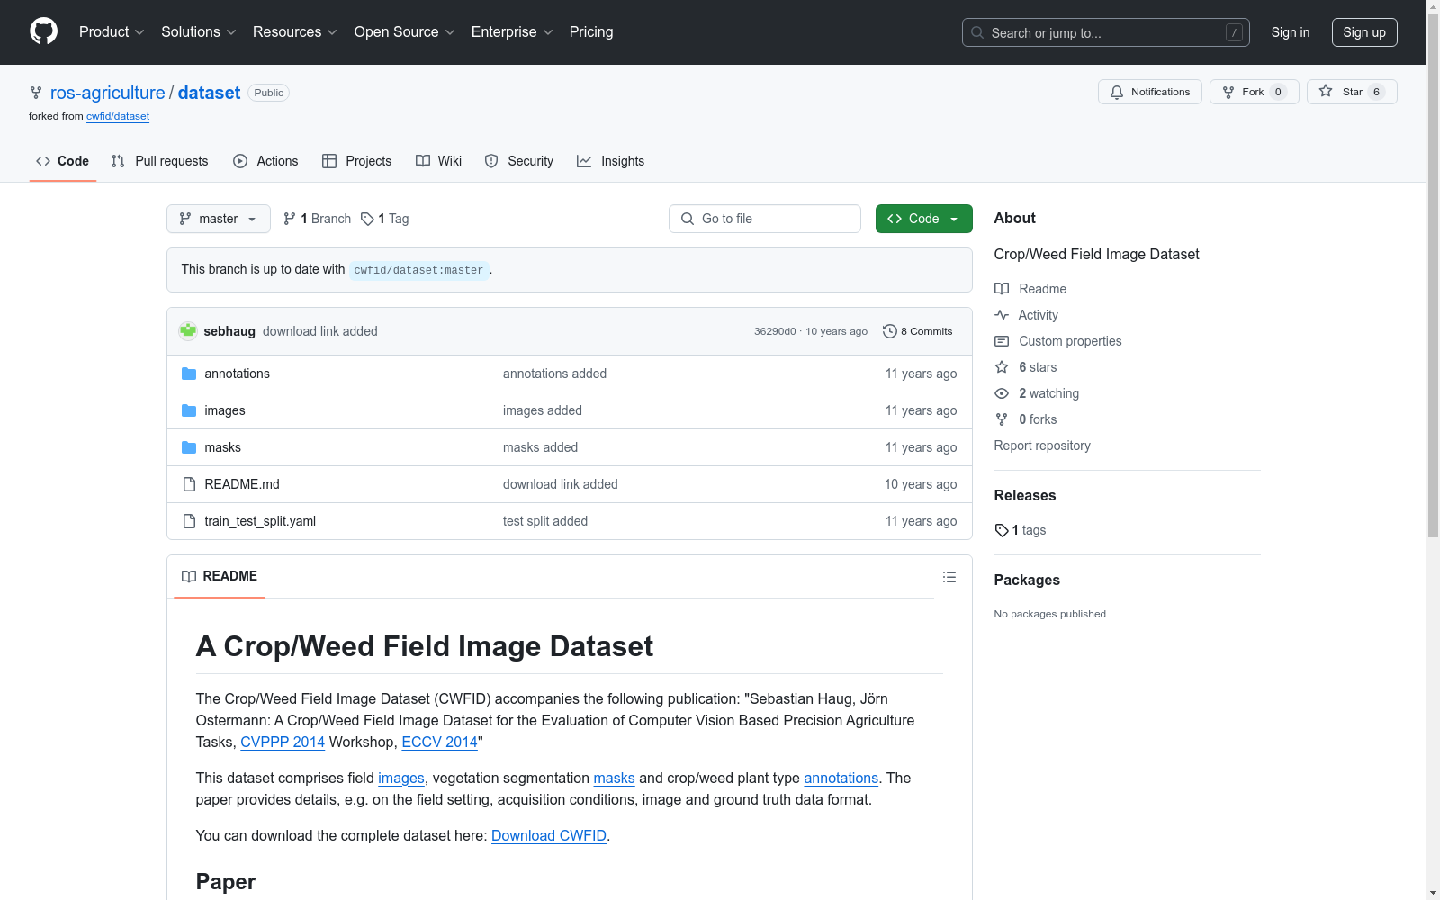Expand the Solutions menu
The height and width of the screenshot is (900, 1440).
199,32
